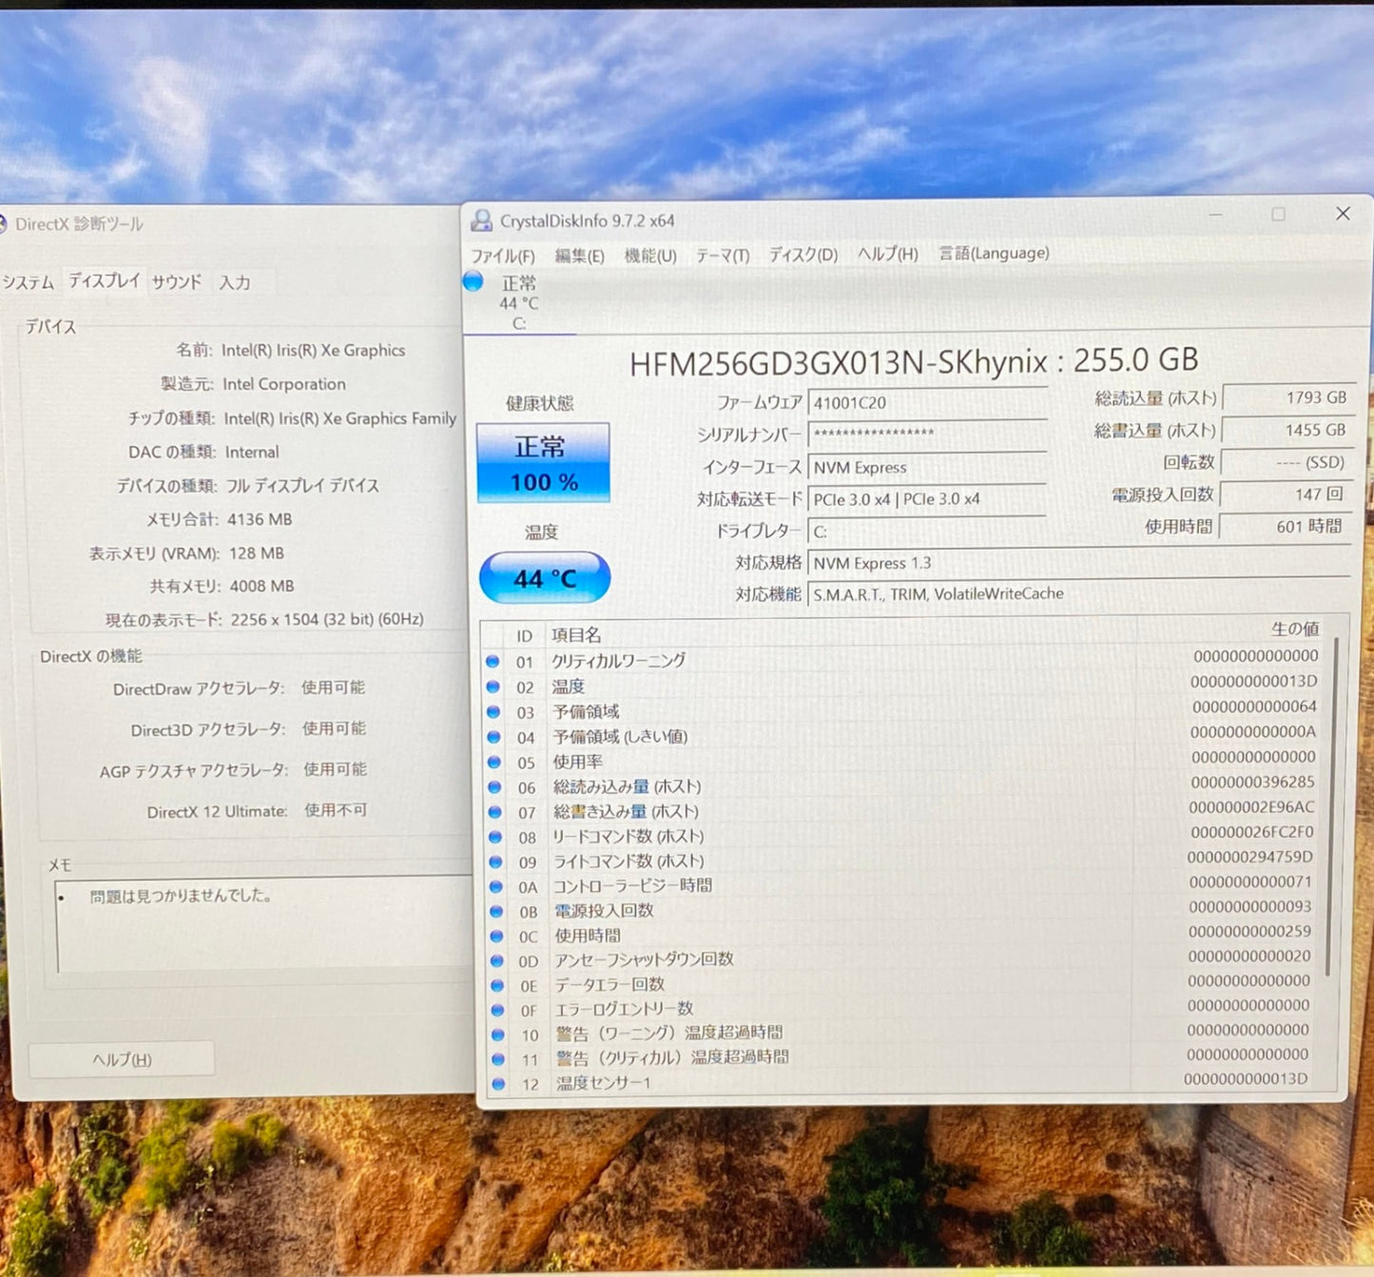Click the 正常 100% health status button
Image resolution: width=1374 pixels, height=1277 pixels.
(x=543, y=463)
